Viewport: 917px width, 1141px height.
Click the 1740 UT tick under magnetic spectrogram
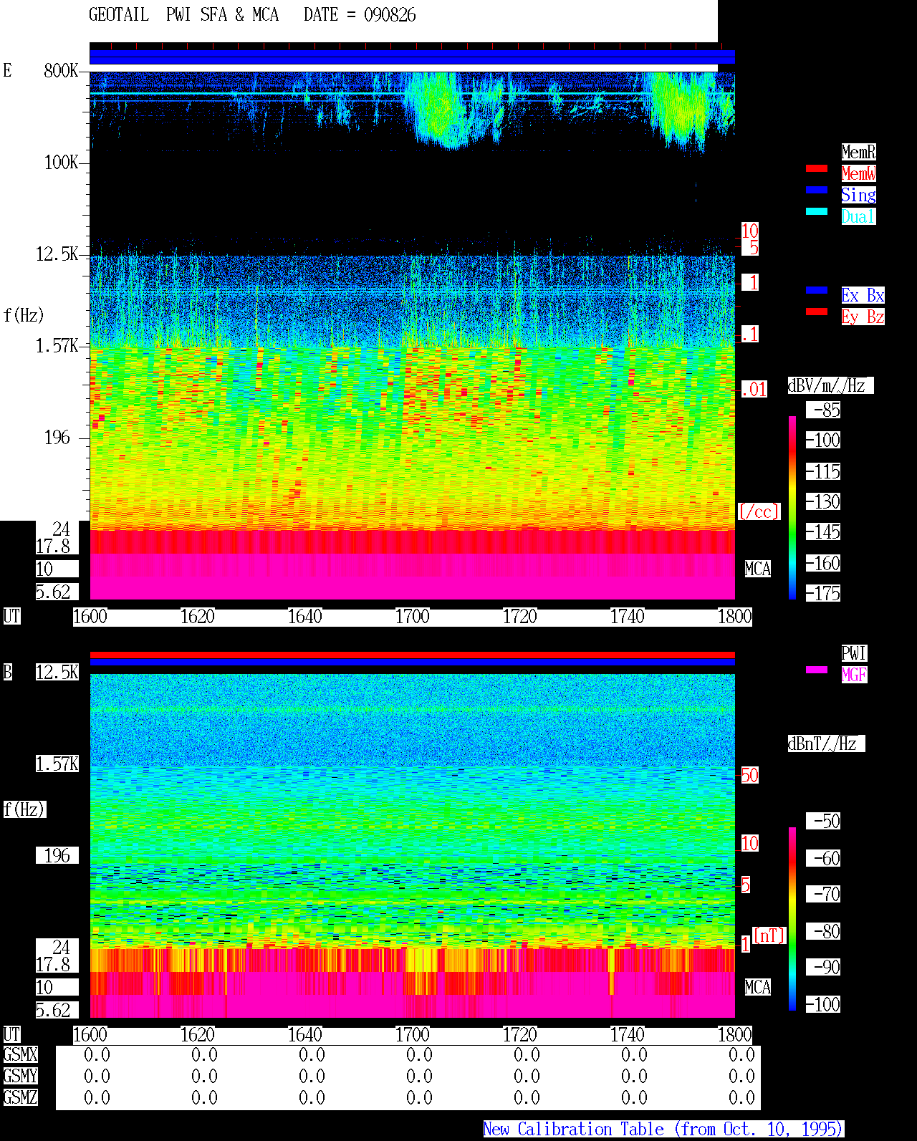point(628,1034)
